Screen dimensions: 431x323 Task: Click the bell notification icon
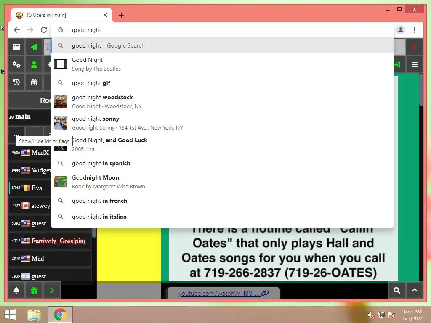pyautogui.click(x=16, y=290)
